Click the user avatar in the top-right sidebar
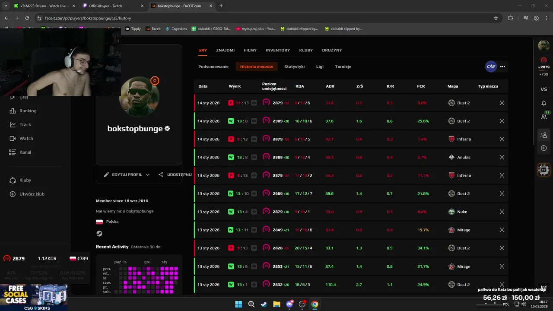This screenshot has width=553, height=311. (x=544, y=45)
